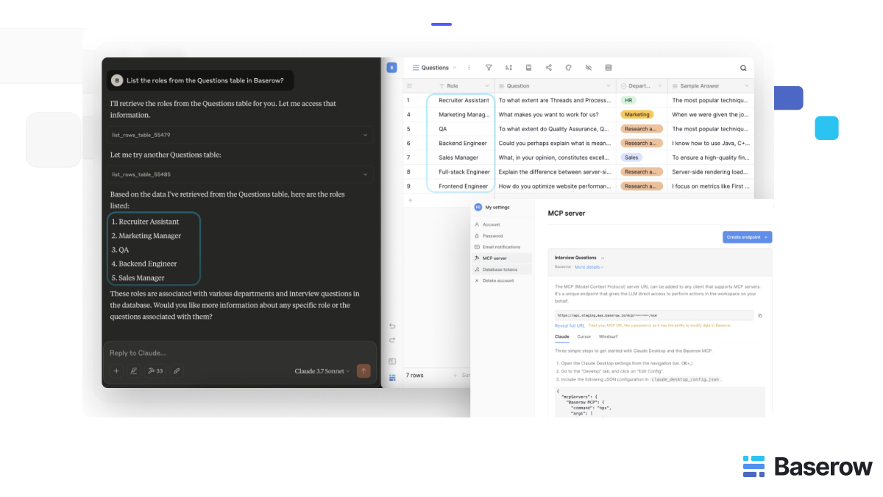Click the "7 rows" footer count
Viewport: 883px width, 497px height.
pos(414,376)
